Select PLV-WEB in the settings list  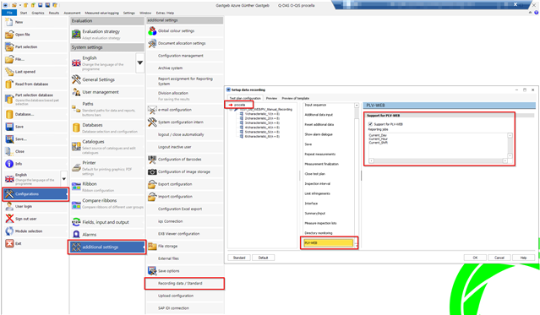[328, 243]
